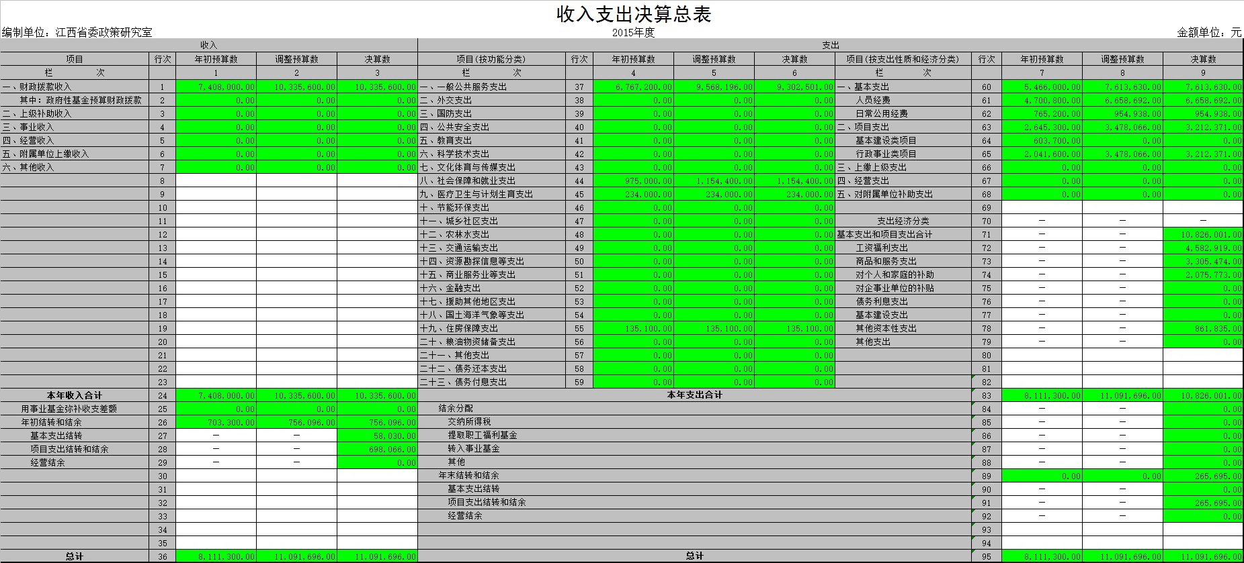Click the 一、基本支出 cell
Viewport: 1244px width, 563px height.
pos(903,87)
